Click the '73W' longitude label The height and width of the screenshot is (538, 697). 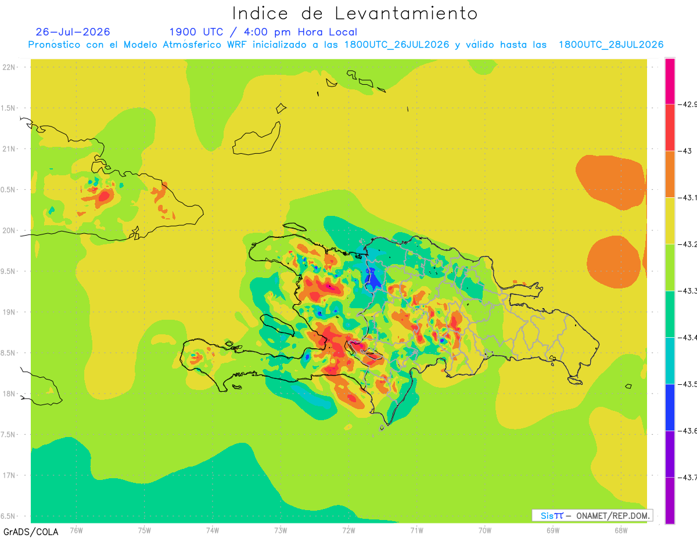(281, 530)
